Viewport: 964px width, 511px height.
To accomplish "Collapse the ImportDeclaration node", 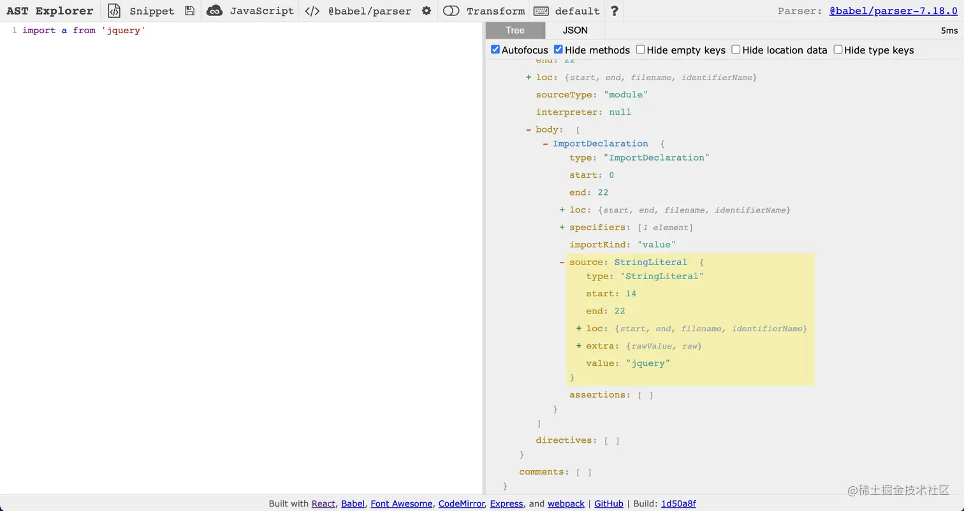I will coord(545,143).
